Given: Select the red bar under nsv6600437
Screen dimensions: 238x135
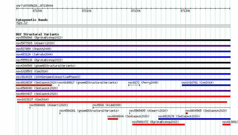Looking at the screenshot, I should tap(123, 96).
